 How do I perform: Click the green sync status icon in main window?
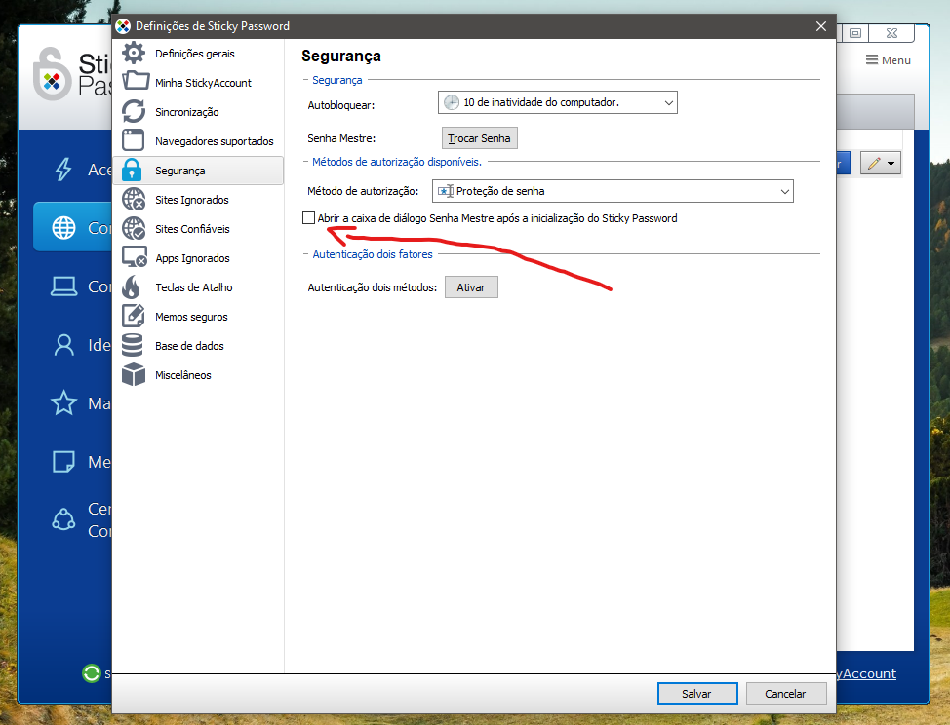click(92, 673)
